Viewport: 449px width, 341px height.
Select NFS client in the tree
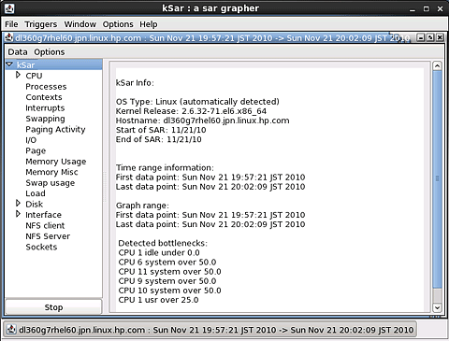(45, 225)
